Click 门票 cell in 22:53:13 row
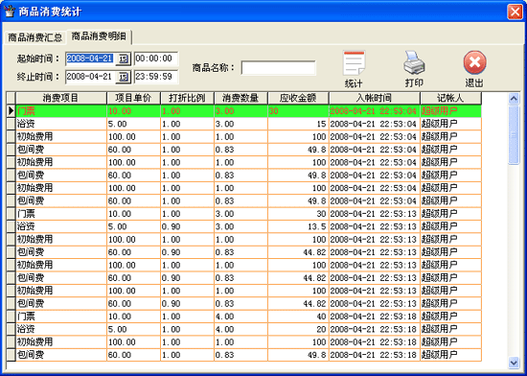Screen dimensions: 527x376 [x=61, y=214]
